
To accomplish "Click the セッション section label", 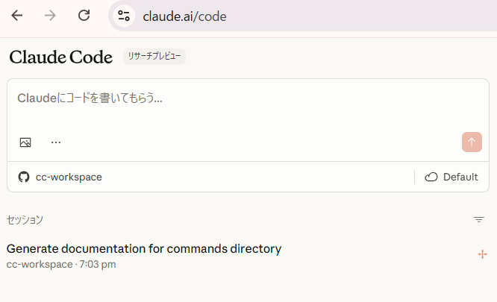I will point(25,220).
